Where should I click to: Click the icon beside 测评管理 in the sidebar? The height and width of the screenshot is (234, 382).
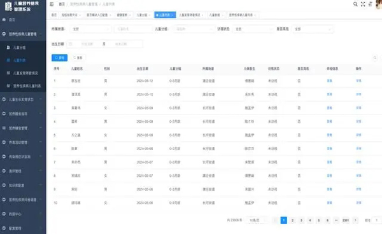point(4,171)
